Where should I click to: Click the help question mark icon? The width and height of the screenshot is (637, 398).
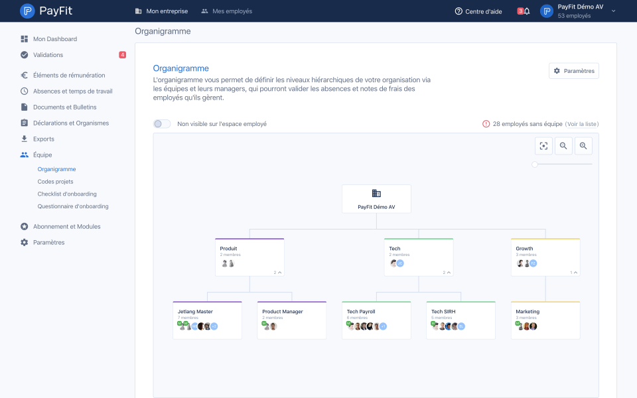click(459, 11)
